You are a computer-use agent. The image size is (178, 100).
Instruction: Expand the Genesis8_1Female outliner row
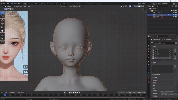152,15
